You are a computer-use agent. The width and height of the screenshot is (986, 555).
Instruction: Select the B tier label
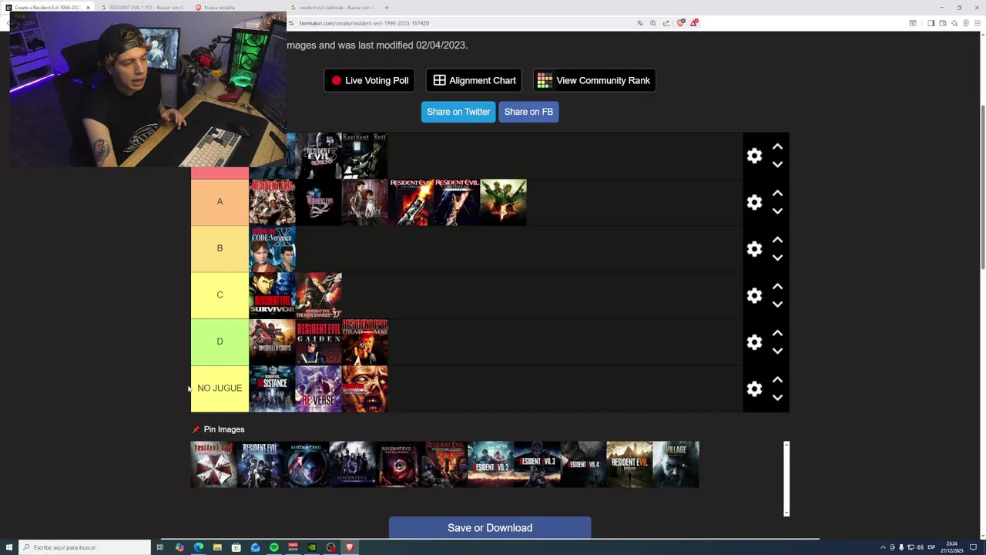tap(220, 248)
